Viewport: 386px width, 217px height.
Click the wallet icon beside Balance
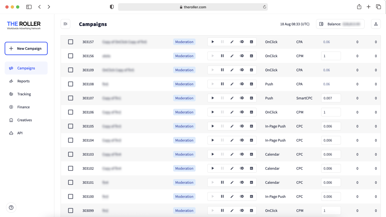point(321,24)
